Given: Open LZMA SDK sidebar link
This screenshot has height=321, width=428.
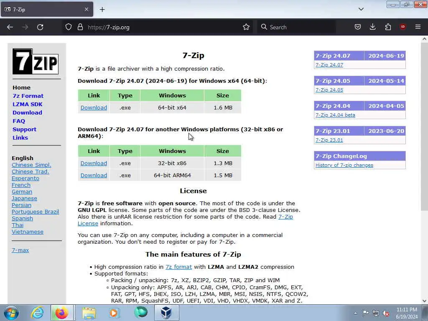Looking at the screenshot, I should pos(27,104).
